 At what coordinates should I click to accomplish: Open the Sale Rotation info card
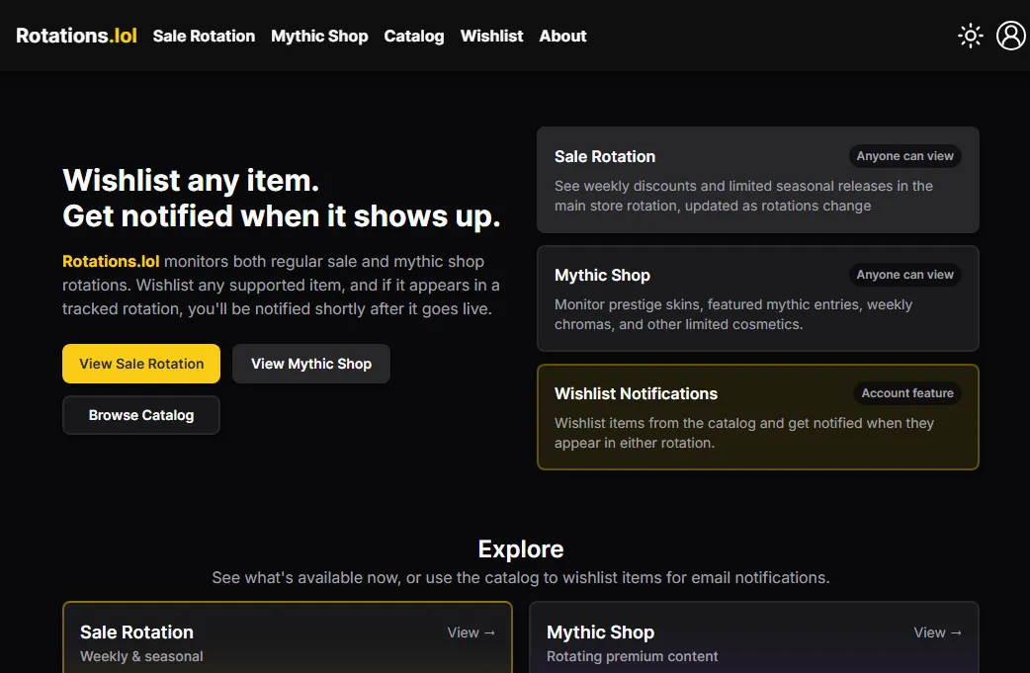click(757, 180)
